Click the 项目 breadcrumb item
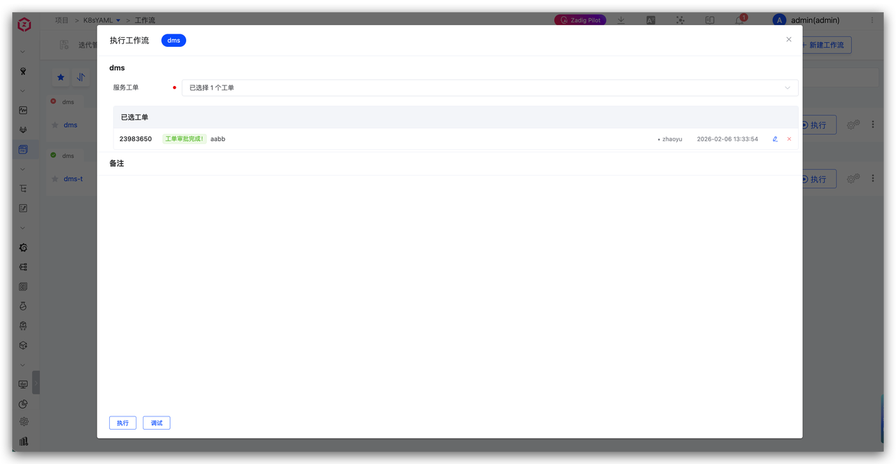Screen dimensions: 896x464 tap(62, 20)
